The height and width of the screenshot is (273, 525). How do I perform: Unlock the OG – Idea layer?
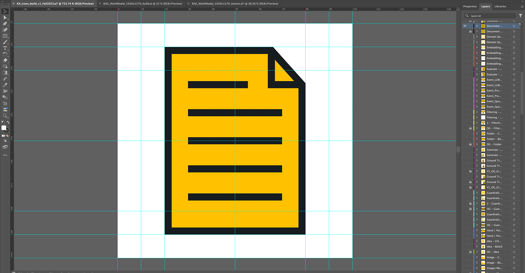(470, 252)
